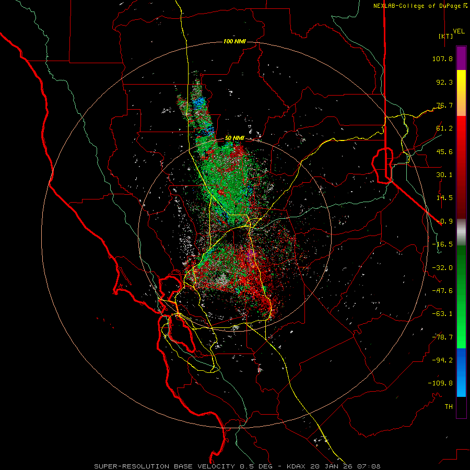This screenshot has height=470, width=470.
Task: Click the 50 NMI range ring label
Action: [x=234, y=138]
